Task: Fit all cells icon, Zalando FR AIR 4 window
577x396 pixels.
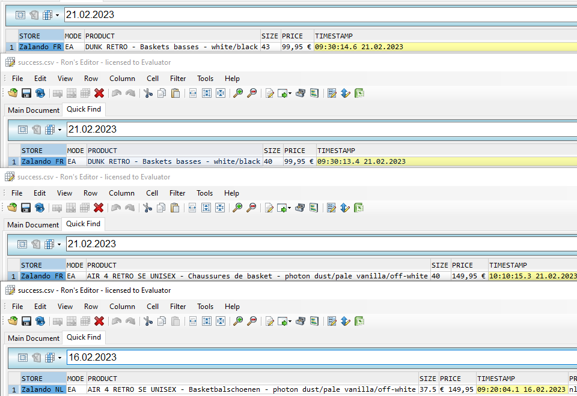Action: [x=220, y=208]
